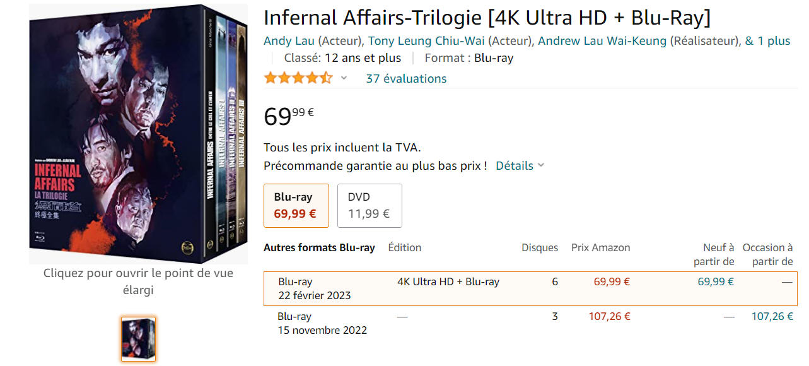Click the red 69,99 € Amazon price
The height and width of the screenshot is (366, 809).
[611, 282]
